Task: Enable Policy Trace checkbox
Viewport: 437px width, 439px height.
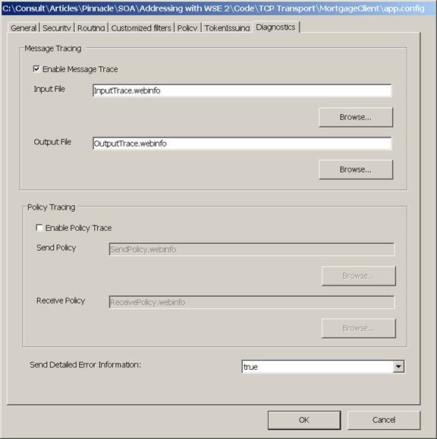Action: pyautogui.click(x=39, y=228)
